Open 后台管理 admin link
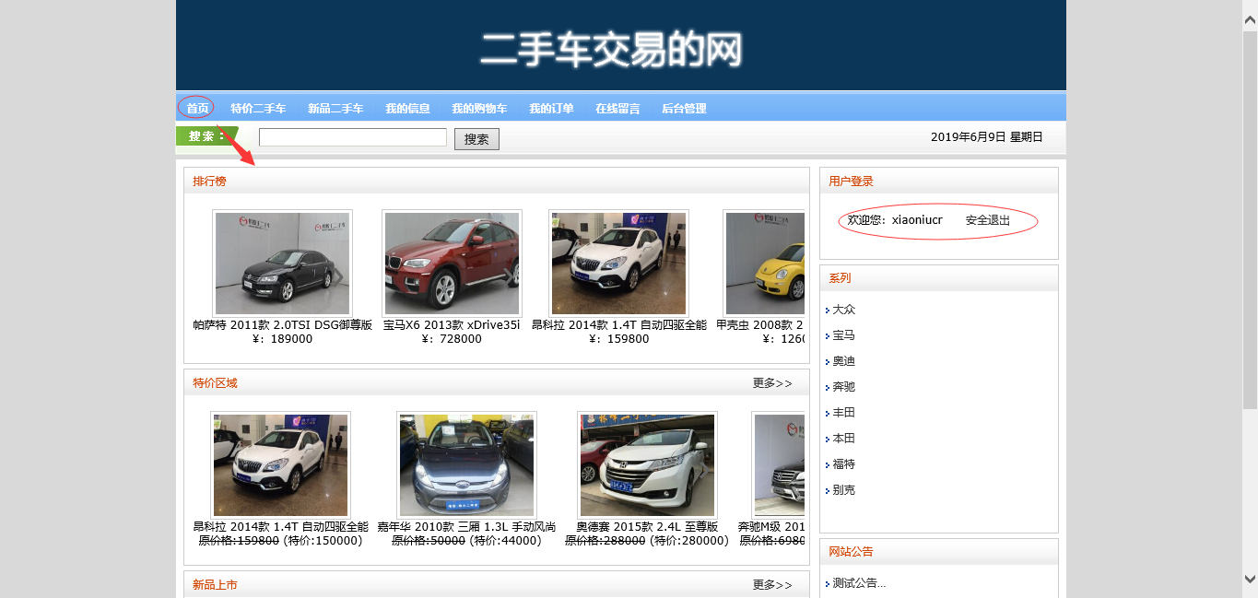1258x598 pixels. pos(684,109)
